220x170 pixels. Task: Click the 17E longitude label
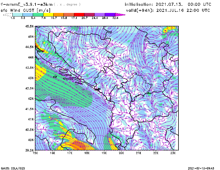(x=70, y=153)
